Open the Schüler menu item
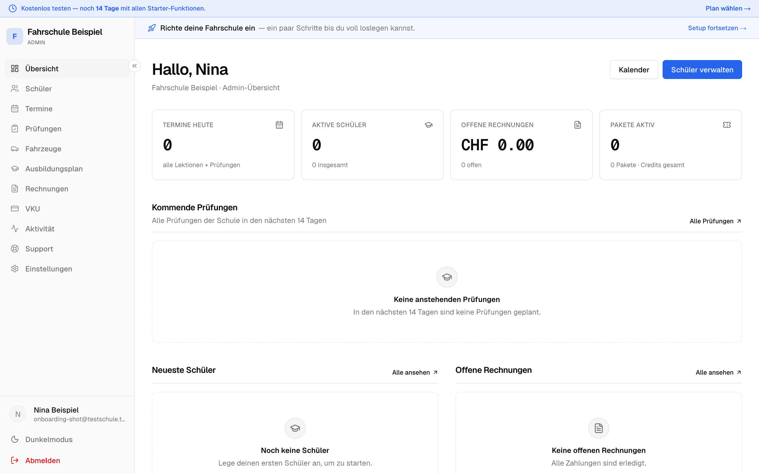Screen dimensions: 759x474 pos(67,88)
